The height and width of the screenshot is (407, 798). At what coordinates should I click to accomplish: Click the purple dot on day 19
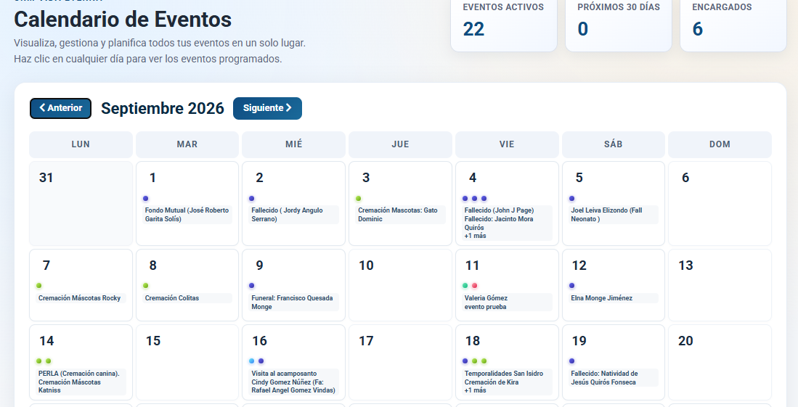pyautogui.click(x=571, y=361)
